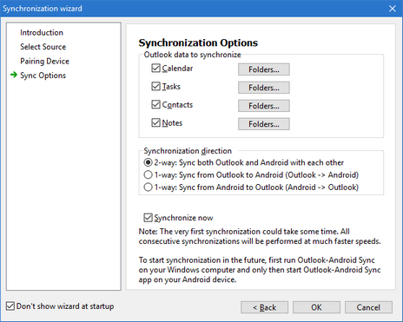Screen dimensions: 403x322
Task: Toggle Don't show wizard at startup
Action: (x=10, y=306)
